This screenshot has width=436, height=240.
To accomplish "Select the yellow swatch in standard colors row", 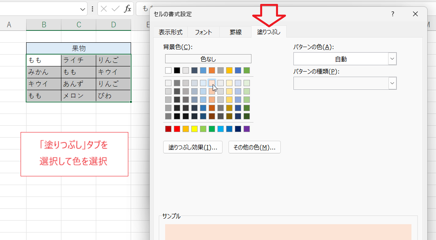I will [x=194, y=129].
